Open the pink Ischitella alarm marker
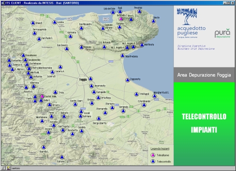The width and height of the screenshot is (236, 171). point(121,19)
